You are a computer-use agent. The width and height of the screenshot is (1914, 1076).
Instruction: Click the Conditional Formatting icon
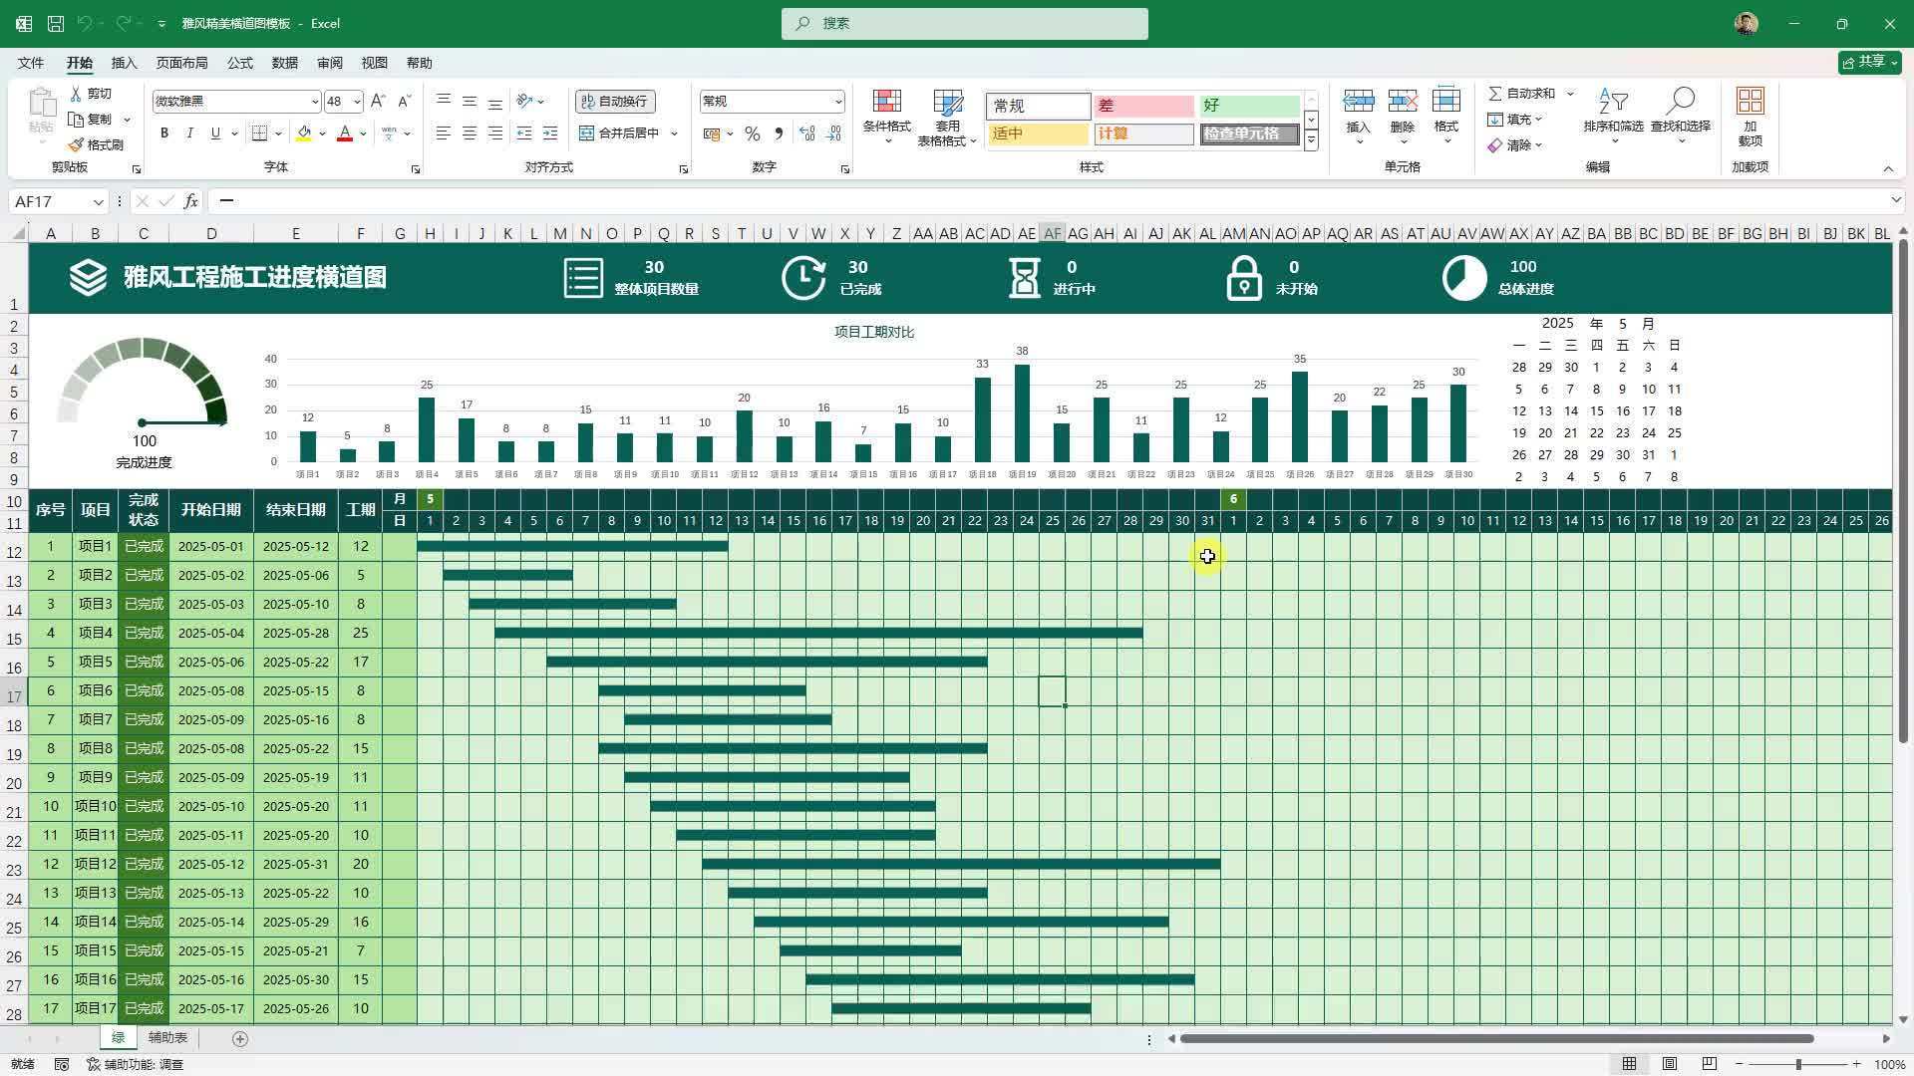click(x=886, y=102)
